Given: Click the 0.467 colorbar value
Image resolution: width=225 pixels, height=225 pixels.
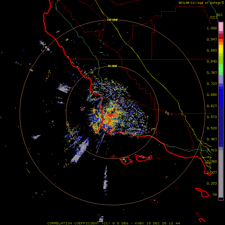Looking at the screenshot, I should [212, 139].
